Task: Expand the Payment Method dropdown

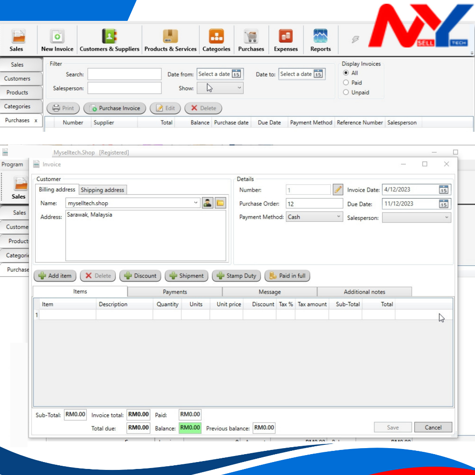Action: click(338, 217)
